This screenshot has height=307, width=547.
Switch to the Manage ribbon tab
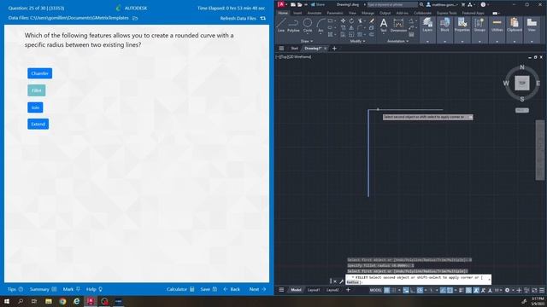pos(368,13)
